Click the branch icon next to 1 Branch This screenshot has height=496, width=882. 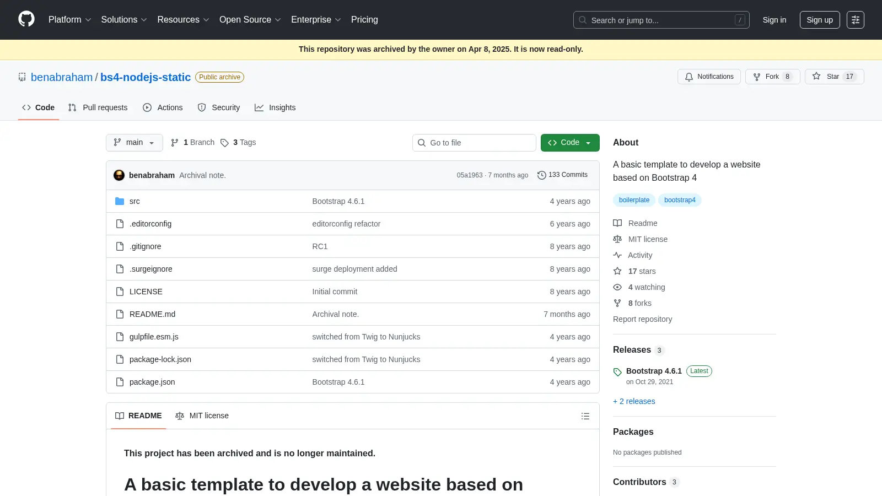point(175,143)
